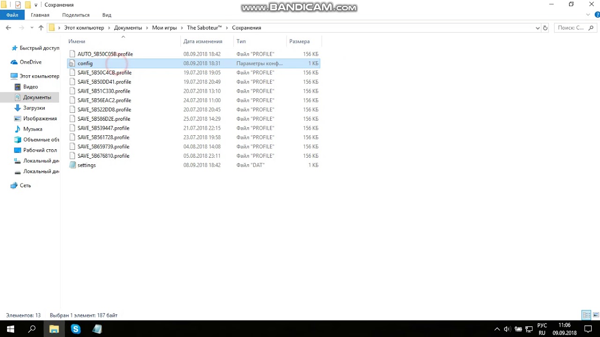Sort by Дата изменения column
600x337 pixels.
pos(202,41)
